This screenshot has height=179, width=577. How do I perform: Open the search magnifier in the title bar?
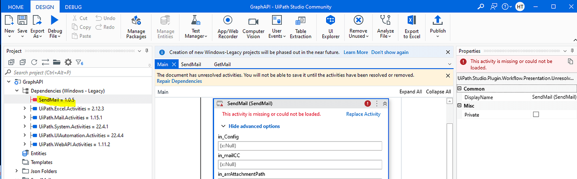(481, 7)
